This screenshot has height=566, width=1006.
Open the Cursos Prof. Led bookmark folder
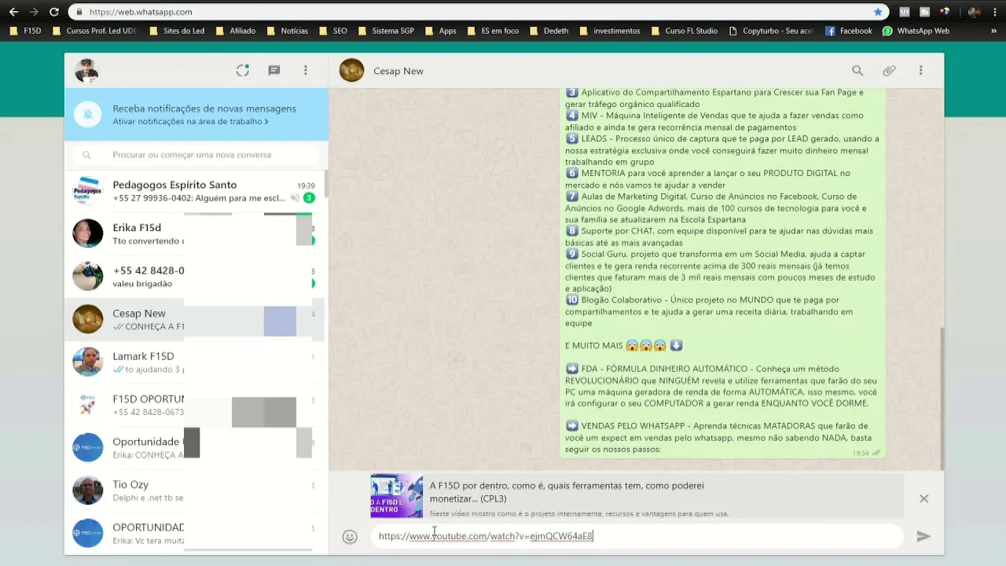tap(95, 31)
